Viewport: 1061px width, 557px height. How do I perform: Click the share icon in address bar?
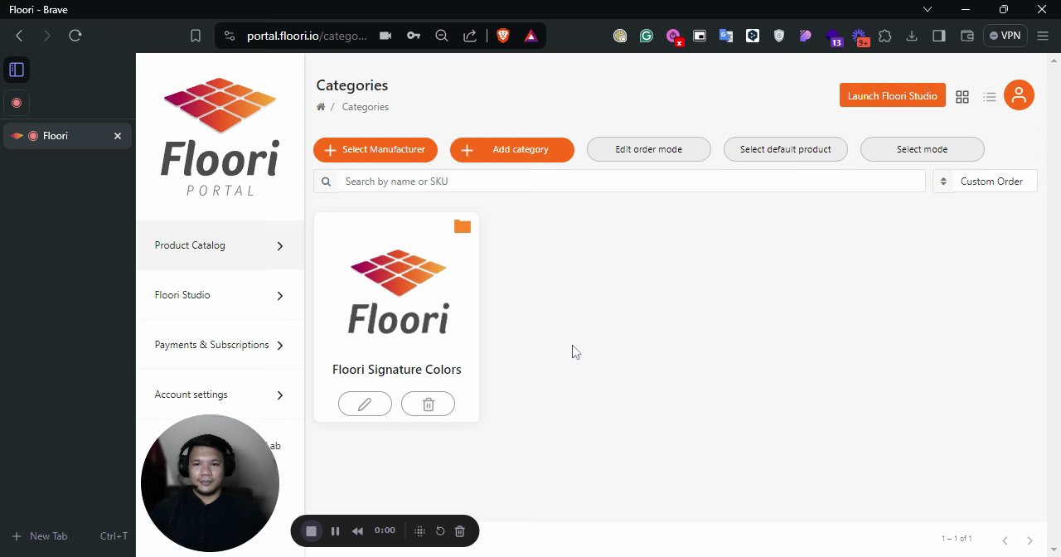470,36
